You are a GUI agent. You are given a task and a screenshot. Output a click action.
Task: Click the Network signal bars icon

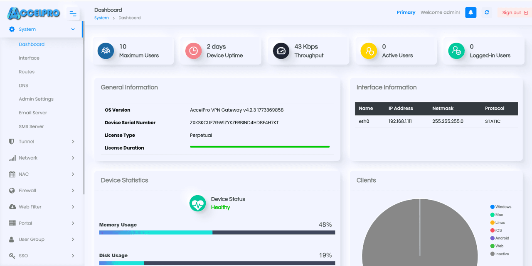(x=12, y=158)
